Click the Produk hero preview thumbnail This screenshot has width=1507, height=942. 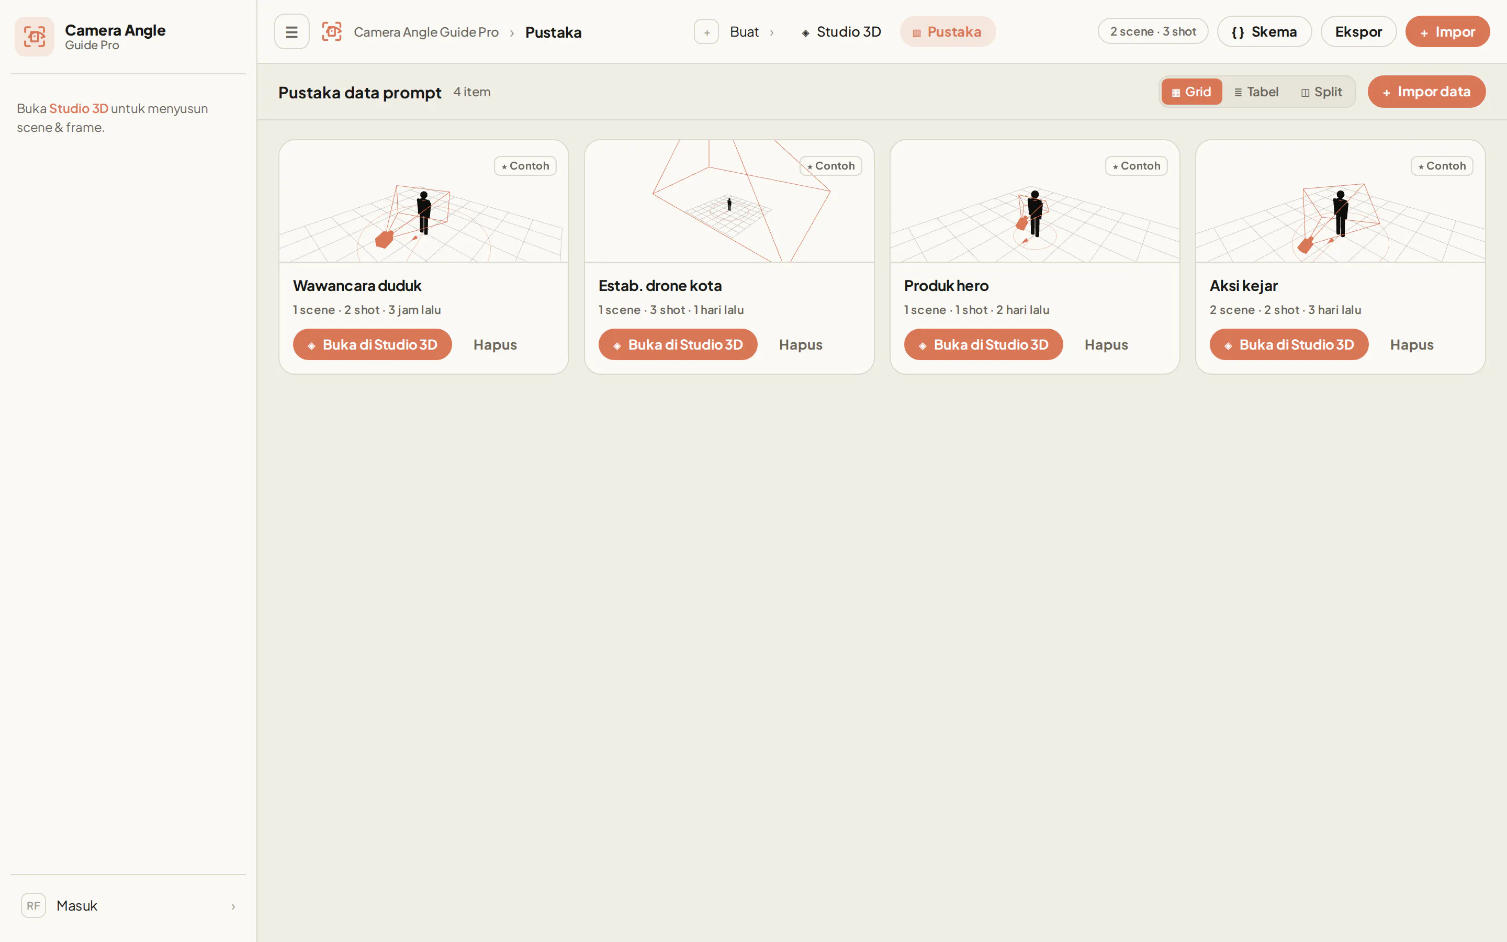pyautogui.click(x=1035, y=201)
